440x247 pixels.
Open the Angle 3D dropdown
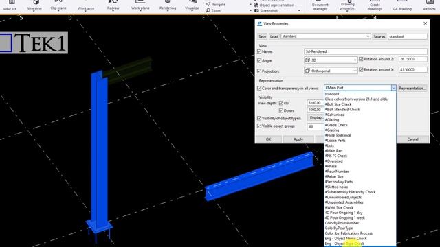coord(331,60)
